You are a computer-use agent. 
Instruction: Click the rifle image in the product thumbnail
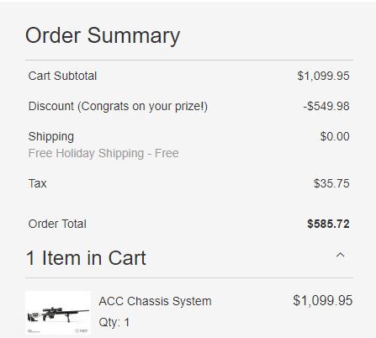[58, 314]
